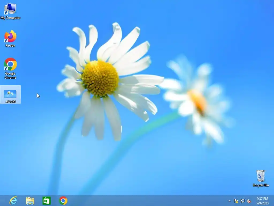Launch Chrome from the taskbar

[x=63, y=201]
